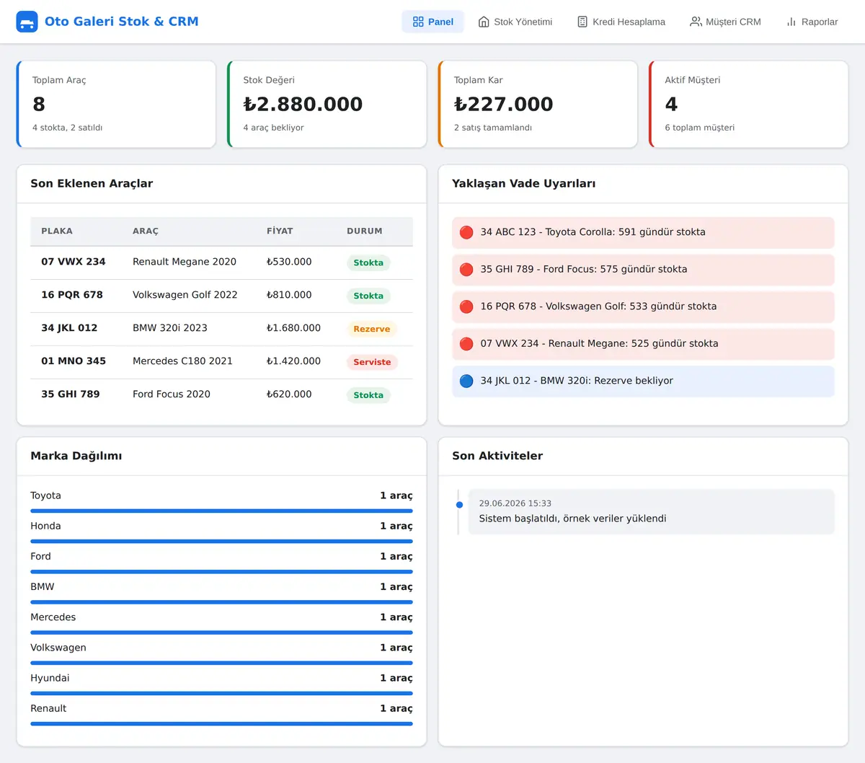Click the Mercedes C180 2021 cell

click(x=182, y=361)
